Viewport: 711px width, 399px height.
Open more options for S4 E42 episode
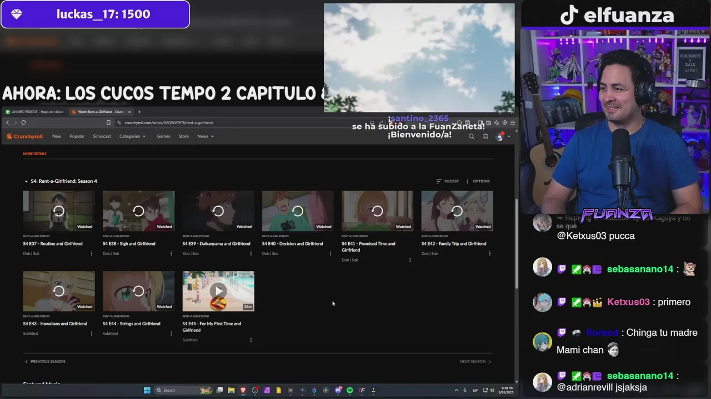pyautogui.click(x=489, y=254)
